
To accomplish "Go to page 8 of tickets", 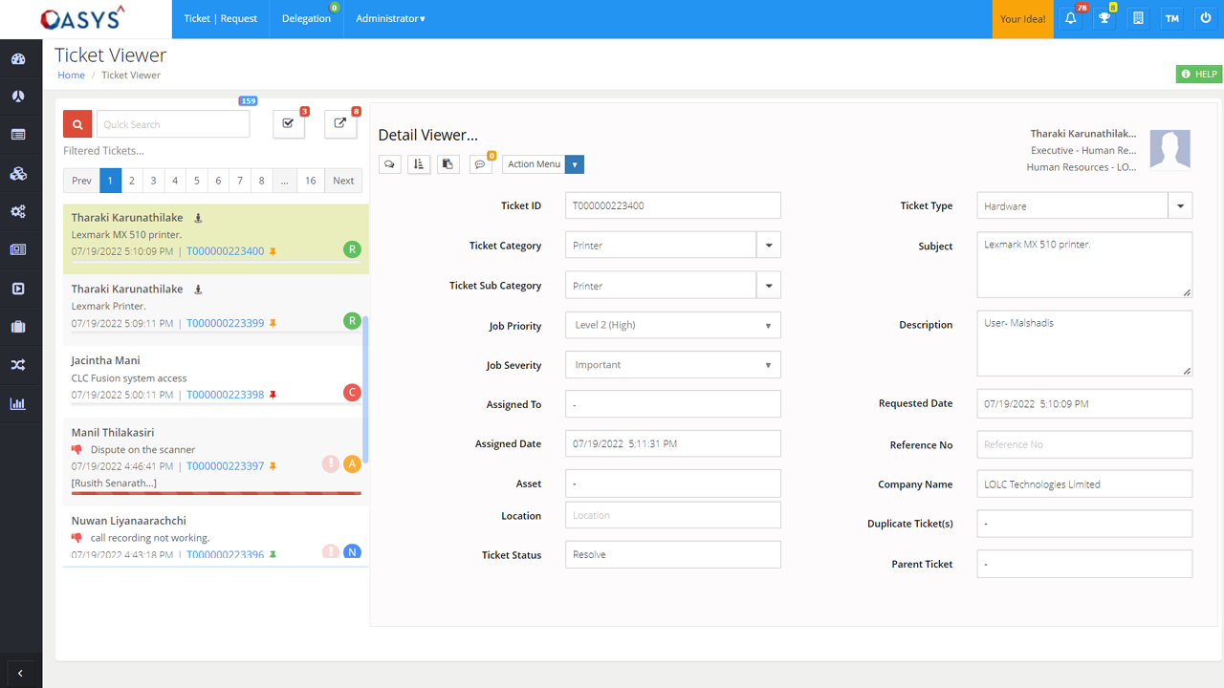I will coord(262,181).
